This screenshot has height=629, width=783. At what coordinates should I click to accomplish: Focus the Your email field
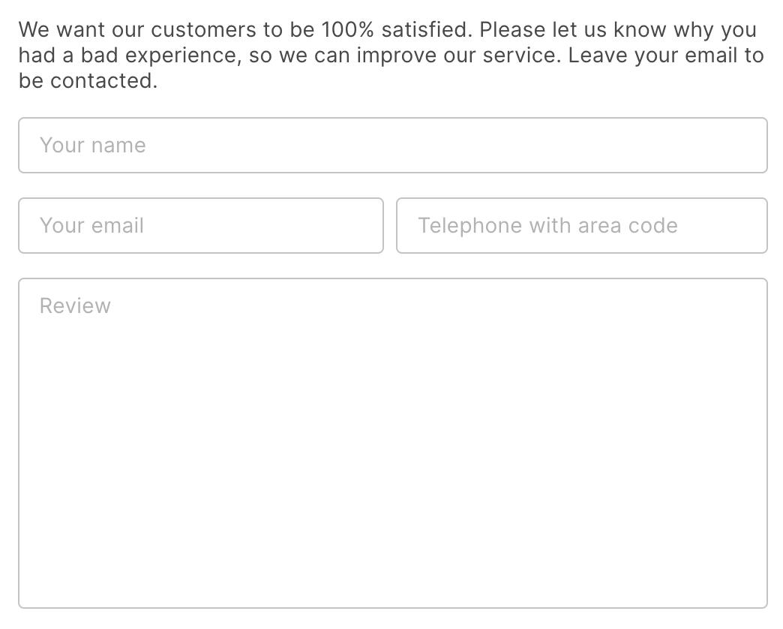point(200,226)
